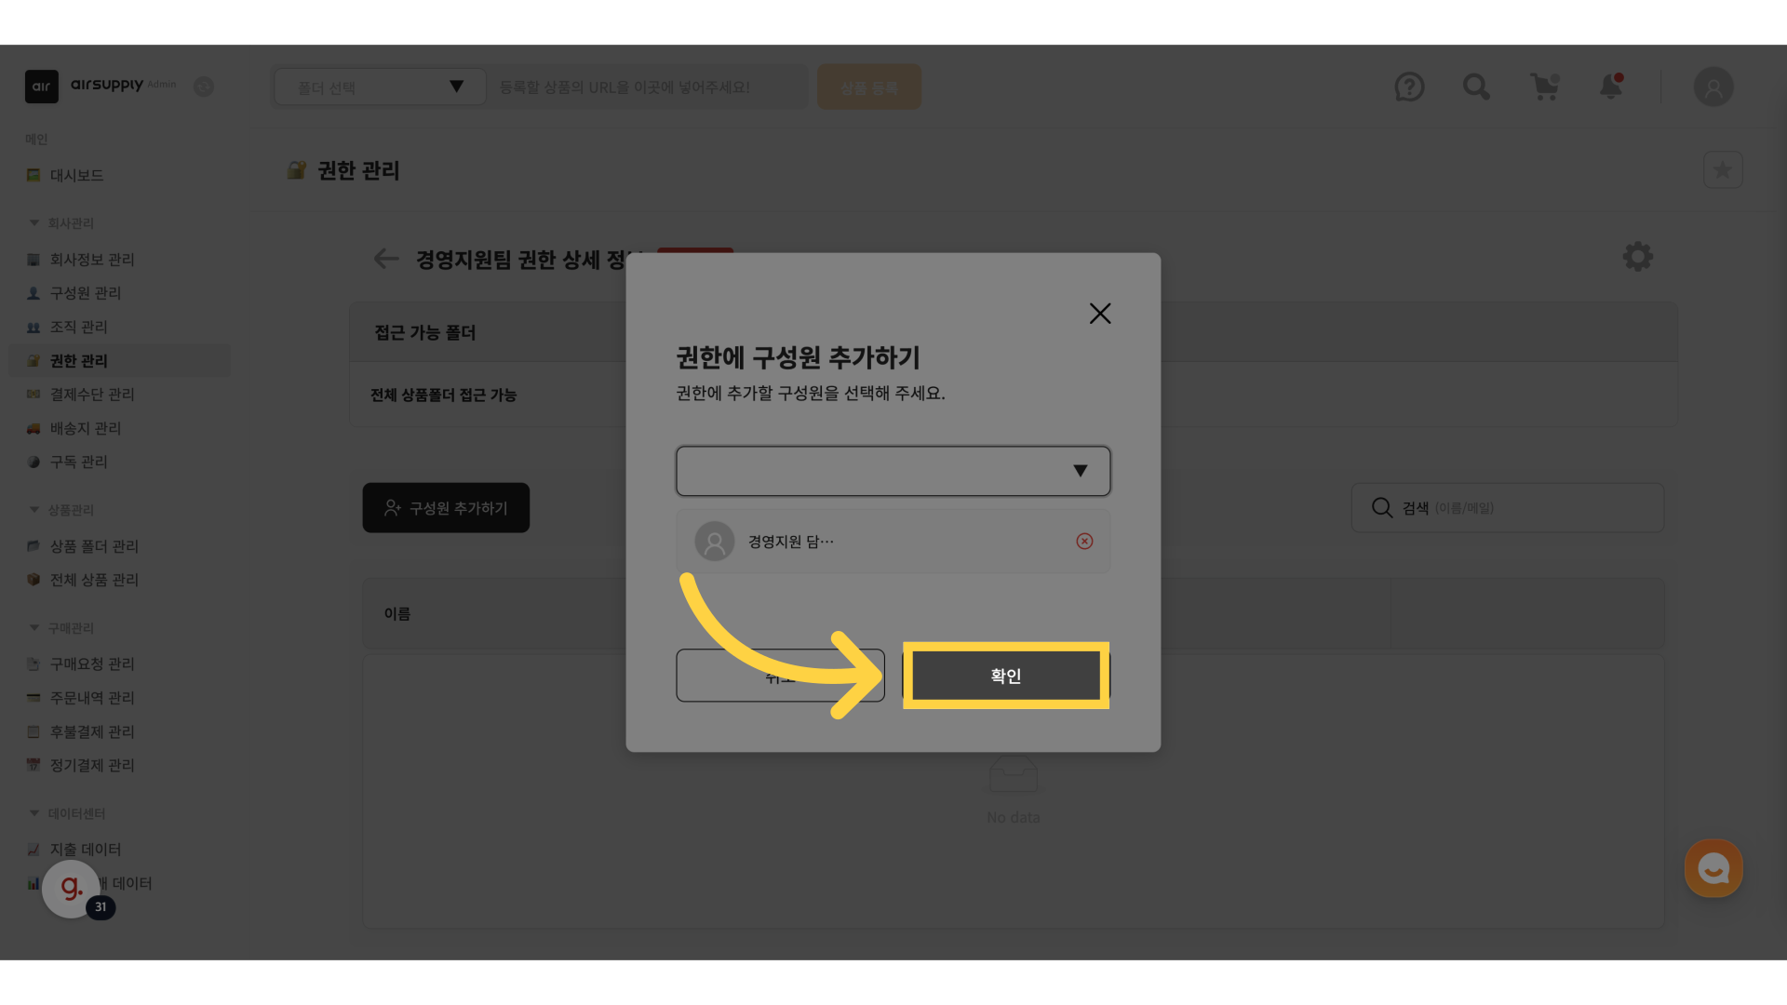The height and width of the screenshot is (1005, 1787).
Task: Open the 폴더 선택 dropdown
Action: pyautogui.click(x=380, y=87)
